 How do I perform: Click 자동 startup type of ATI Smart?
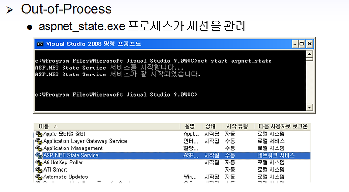pos(230,170)
